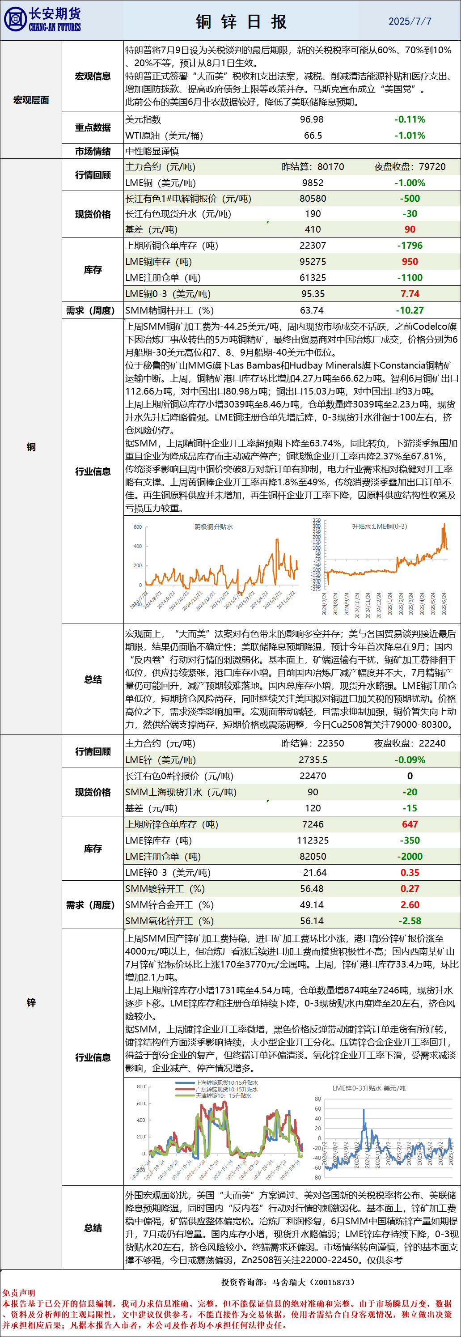Select the 长江有色现货升水 value 190

click(x=313, y=214)
